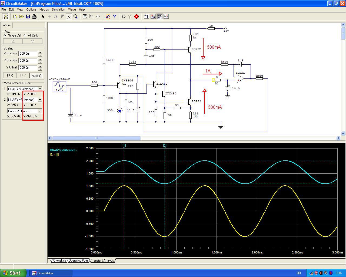Click the Print icon in toolbar
The height and width of the screenshot is (277, 346).
(x=34, y=17)
